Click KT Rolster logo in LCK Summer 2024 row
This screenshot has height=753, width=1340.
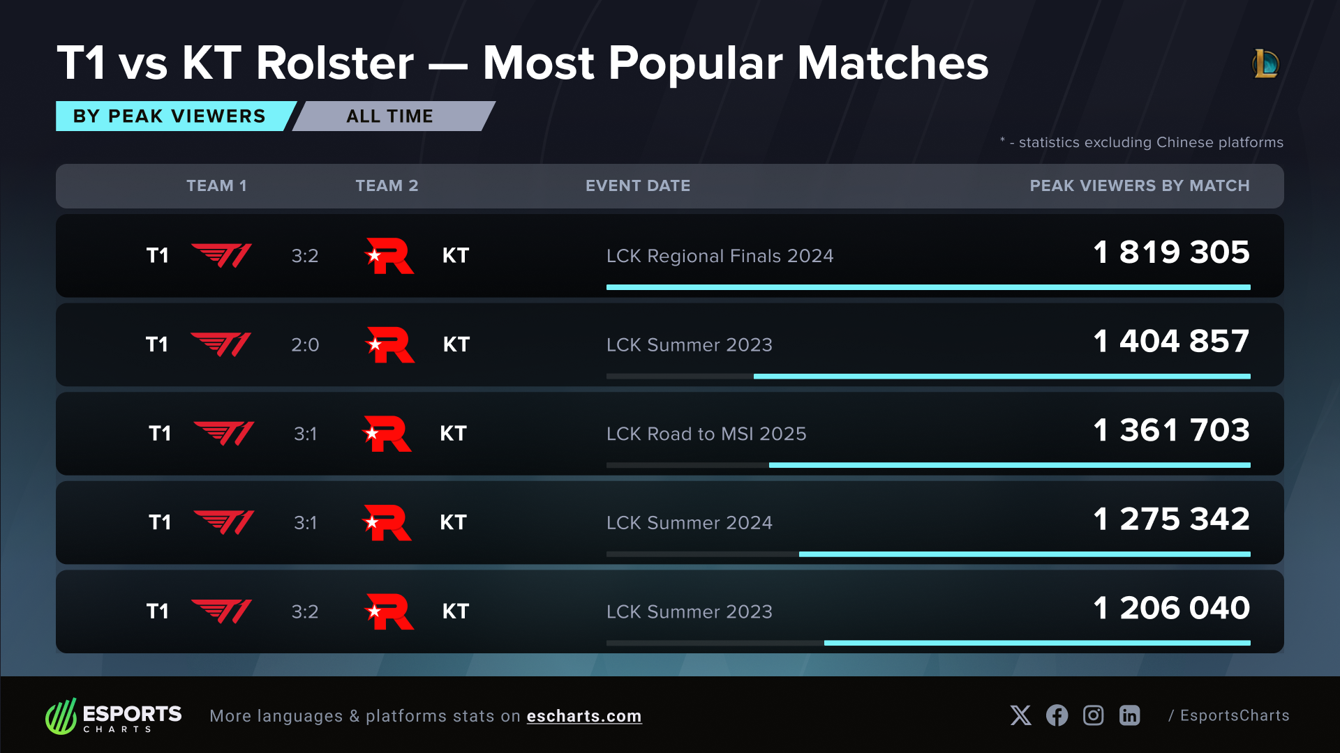tap(387, 522)
